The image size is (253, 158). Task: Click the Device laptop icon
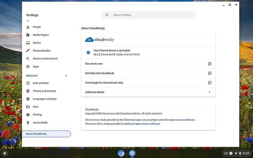[x=28, y=43]
